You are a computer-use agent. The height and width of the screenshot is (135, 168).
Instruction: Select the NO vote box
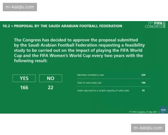coord(50,78)
